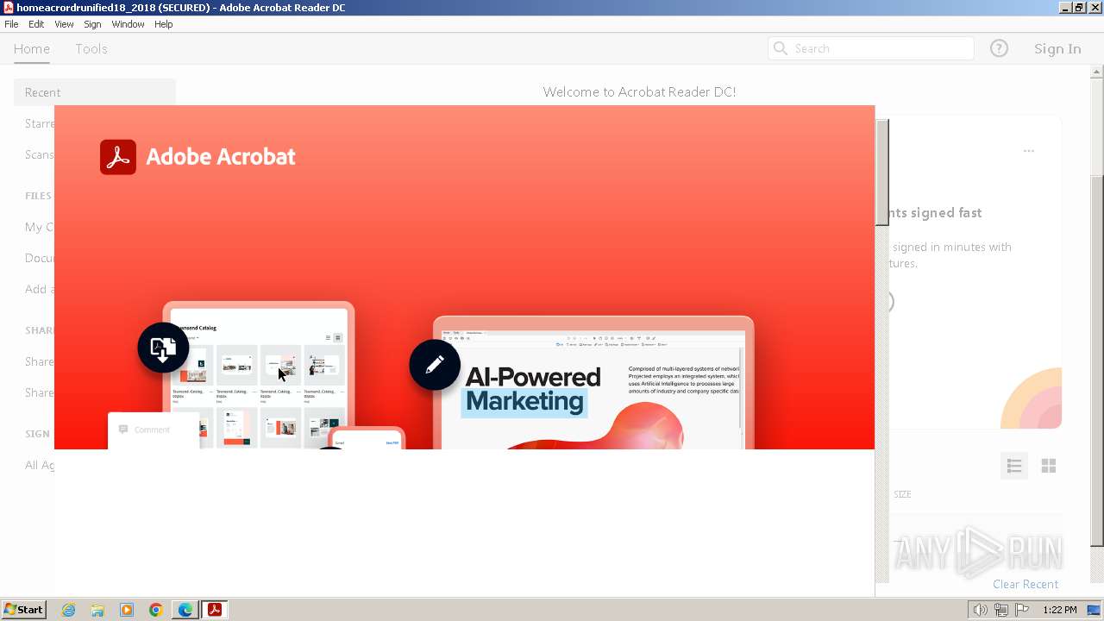This screenshot has width=1104, height=621.
Task: Switch to the Home tab
Action: coord(32,49)
